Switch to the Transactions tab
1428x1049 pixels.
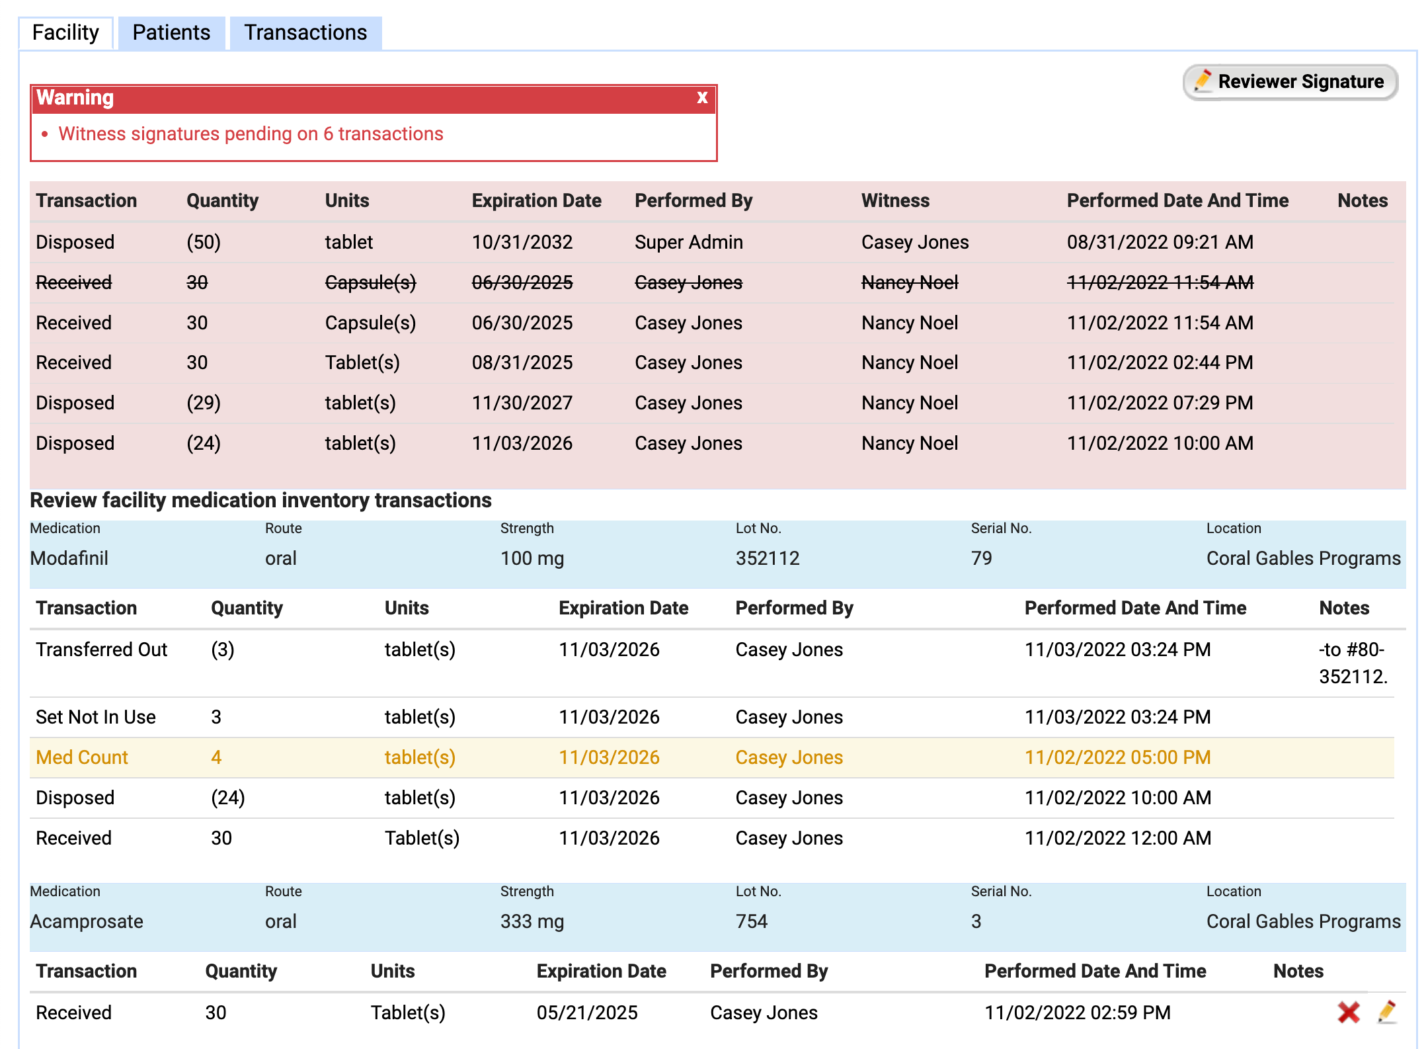[x=305, y=32]
